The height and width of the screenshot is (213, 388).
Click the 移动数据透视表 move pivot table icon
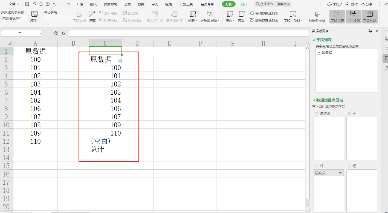tap(252, 13)
